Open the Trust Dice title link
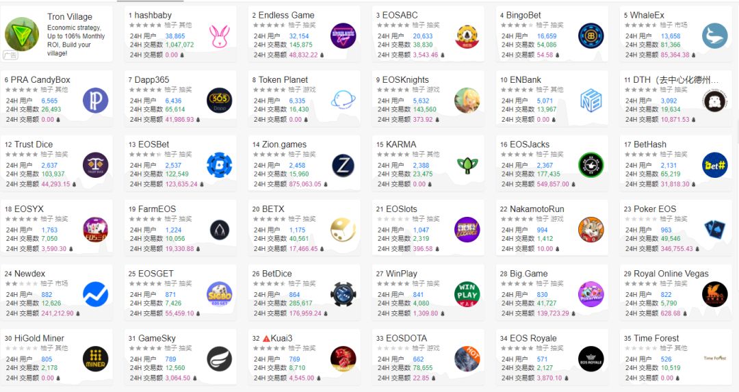 point(34,144)
